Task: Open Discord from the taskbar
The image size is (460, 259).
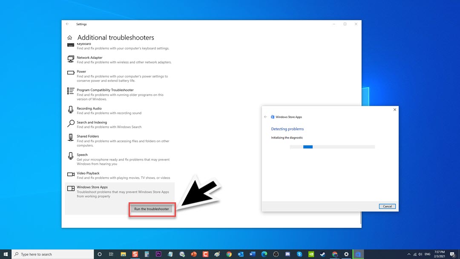Action: tap(287, 254)
